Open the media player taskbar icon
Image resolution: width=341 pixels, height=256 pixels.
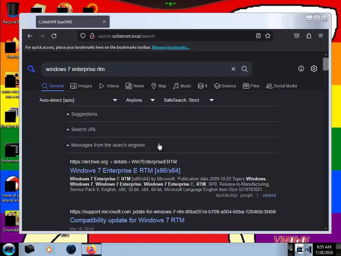[x=49, y=249]
